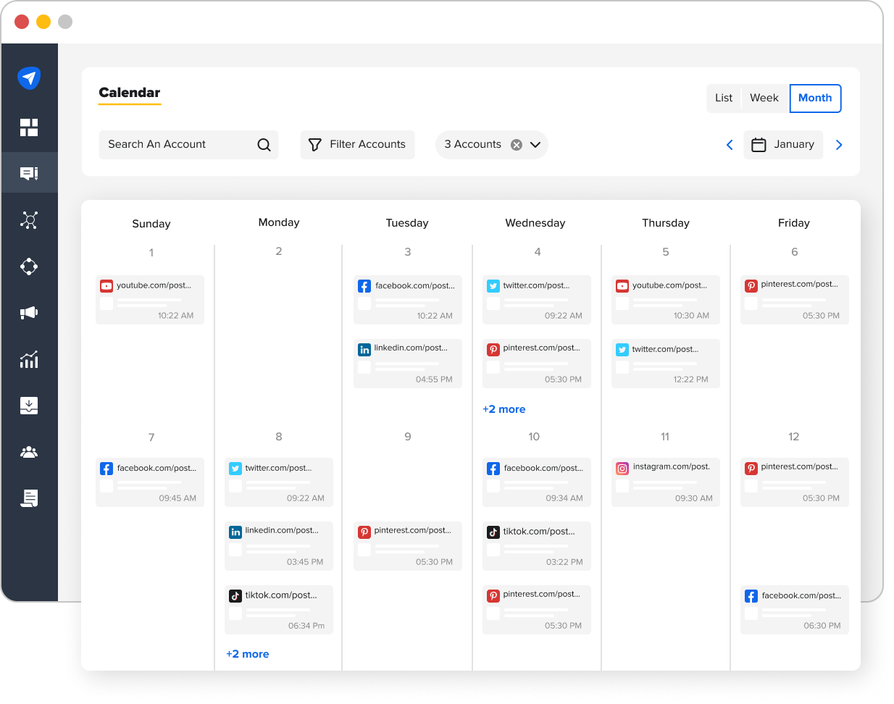Open the Filter Accounts panel
894x704 pixels.
pyautogui.click(x=357, y=145)
